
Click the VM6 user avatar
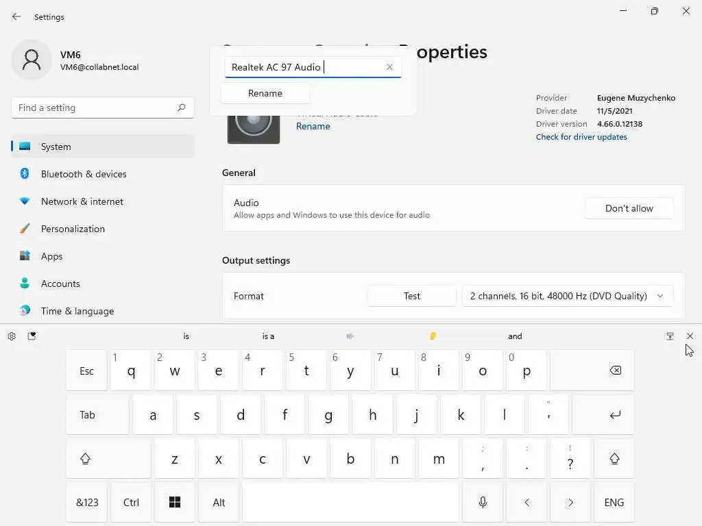(32, 60)
